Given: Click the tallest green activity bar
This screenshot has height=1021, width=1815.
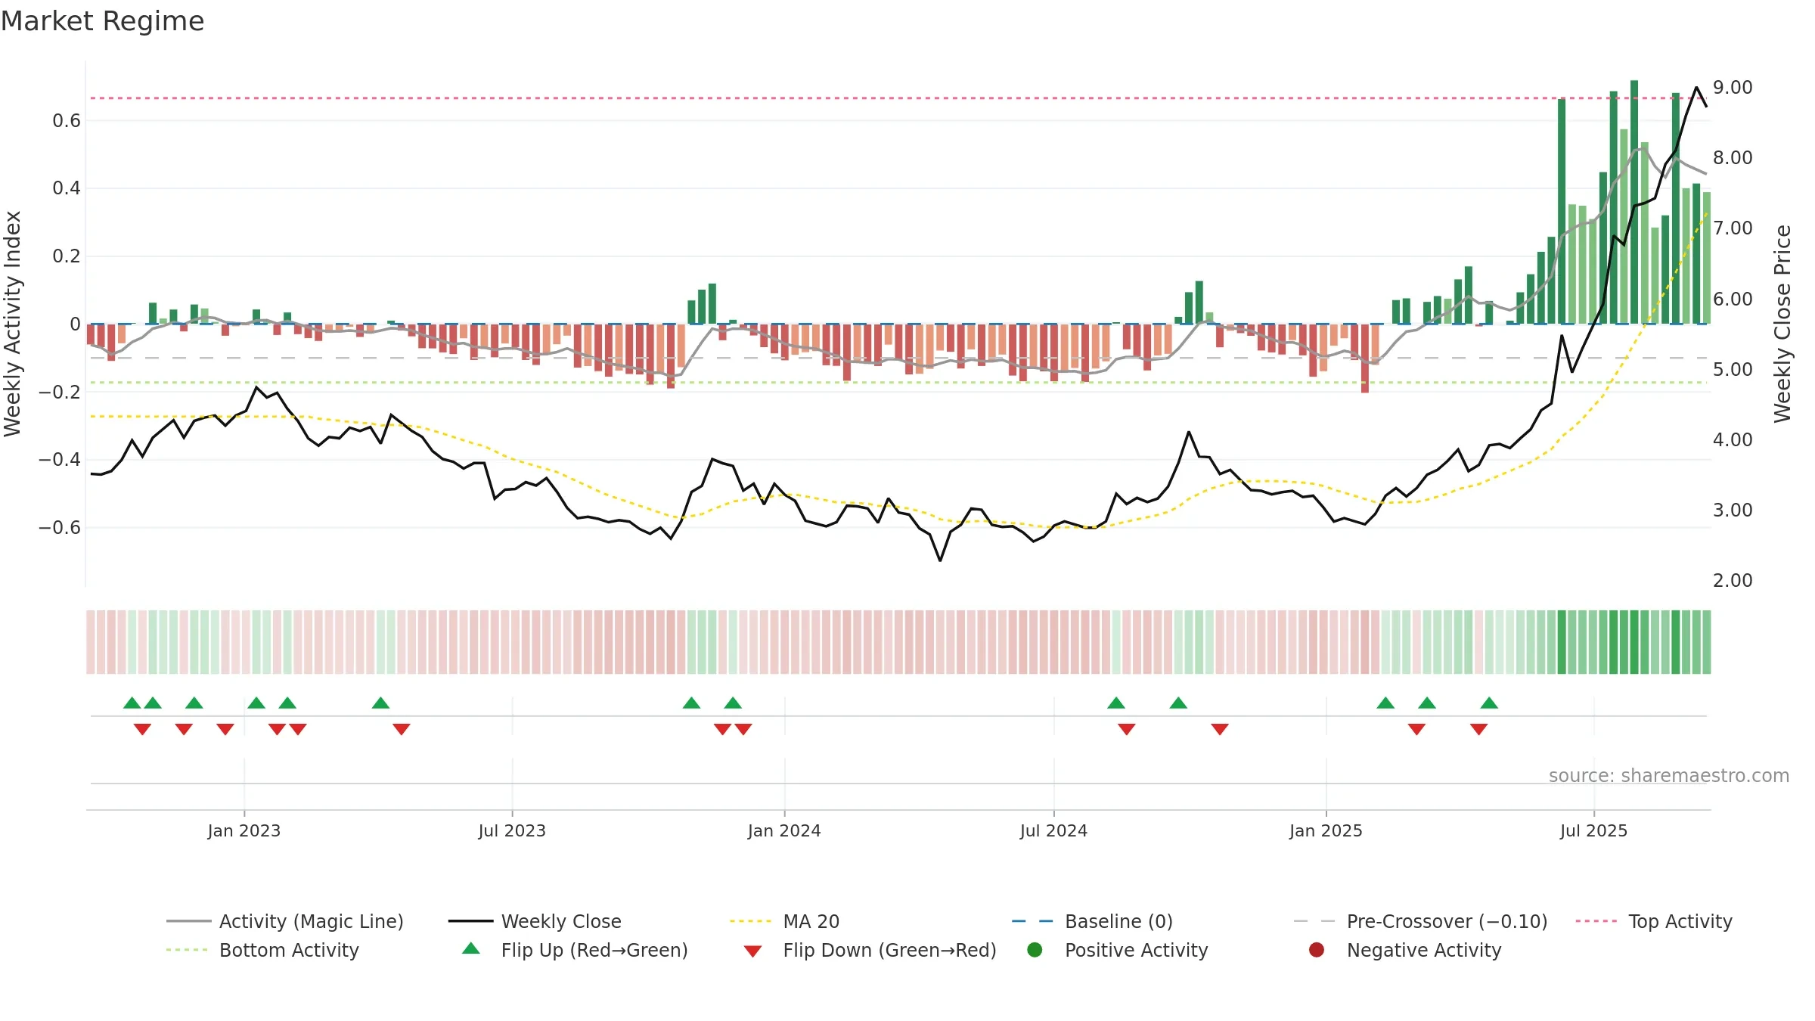Looking at the screenshot, I should coord(1634,202).
